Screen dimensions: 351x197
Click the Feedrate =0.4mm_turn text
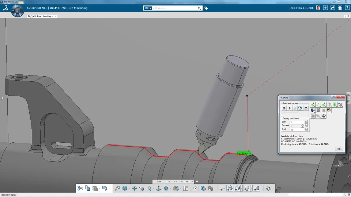(x=292, y=136)
